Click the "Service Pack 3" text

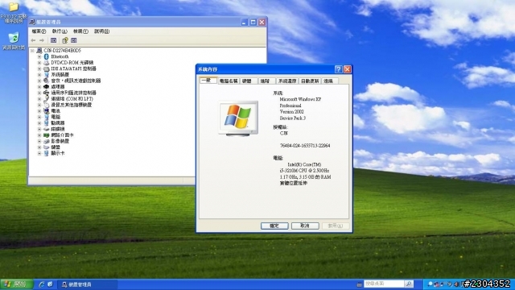(x=293, y=118)
